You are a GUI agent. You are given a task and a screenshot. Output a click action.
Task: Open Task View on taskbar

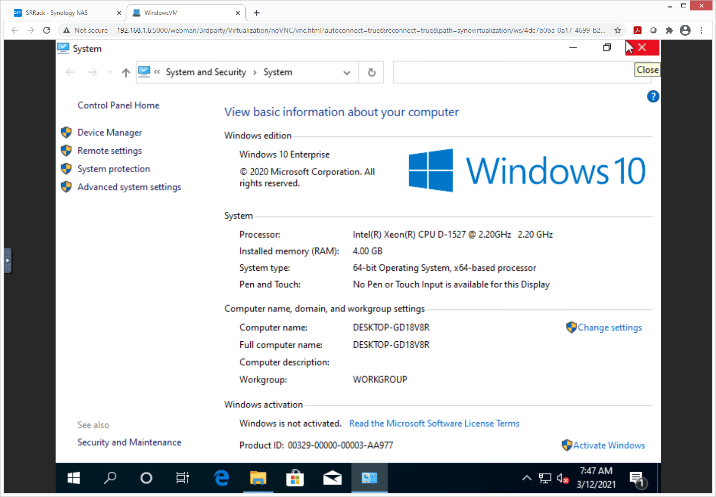click(x=183, y=478)
